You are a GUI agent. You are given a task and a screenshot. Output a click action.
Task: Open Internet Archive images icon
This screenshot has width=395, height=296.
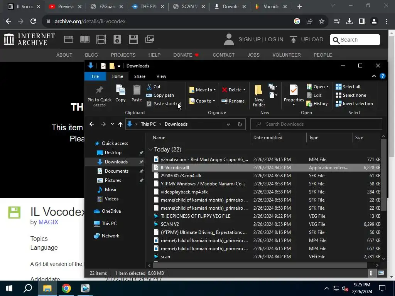(150, 39)
